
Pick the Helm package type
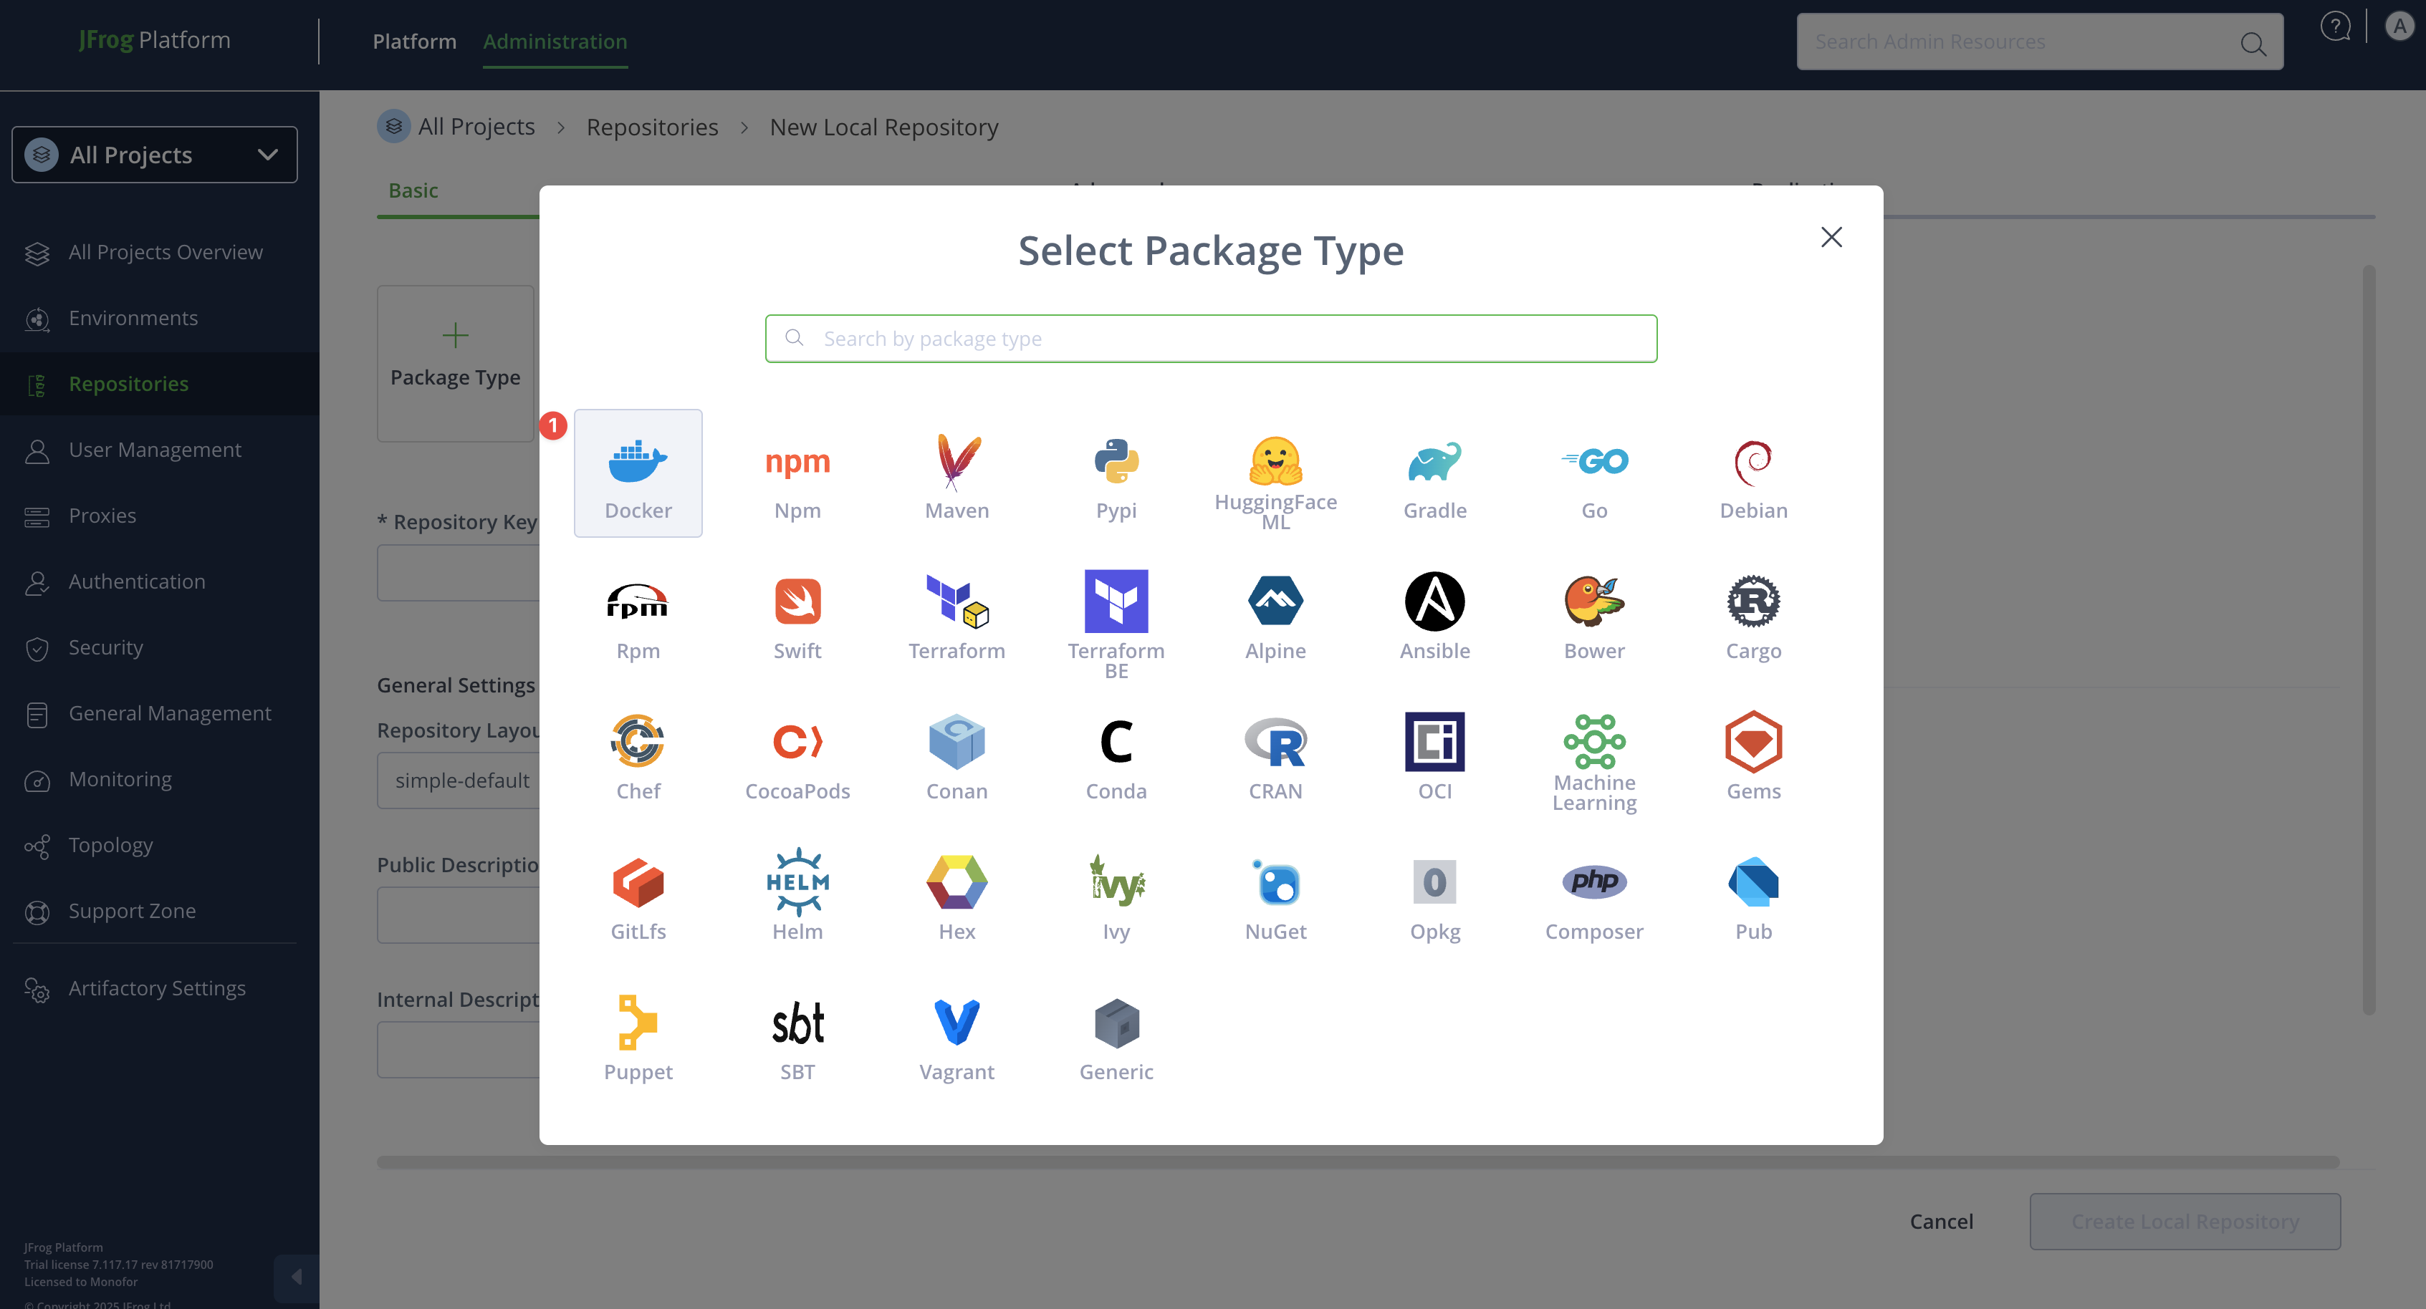click(797, 895)
